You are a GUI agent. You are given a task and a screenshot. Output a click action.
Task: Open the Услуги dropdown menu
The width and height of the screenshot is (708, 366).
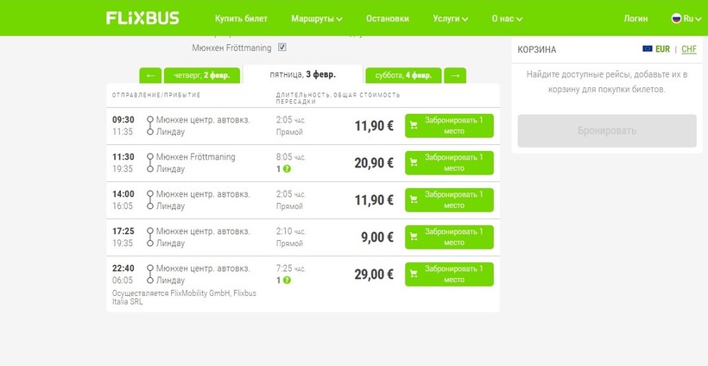(x=450, y=18)
